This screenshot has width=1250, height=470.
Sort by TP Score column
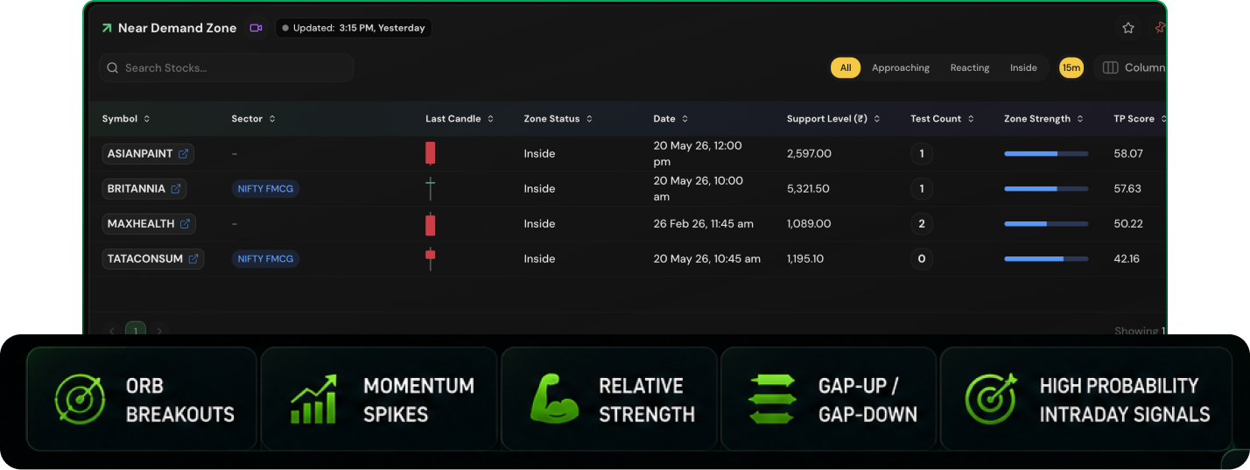pos(1141,119)
